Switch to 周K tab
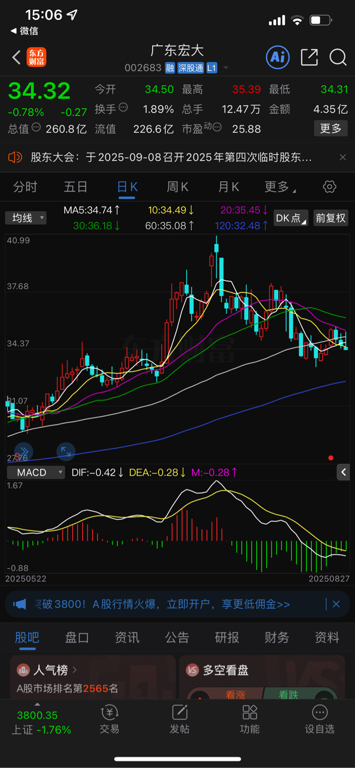Screen dimensions: 355x768 pyautogui.click(x=177, y=187)
